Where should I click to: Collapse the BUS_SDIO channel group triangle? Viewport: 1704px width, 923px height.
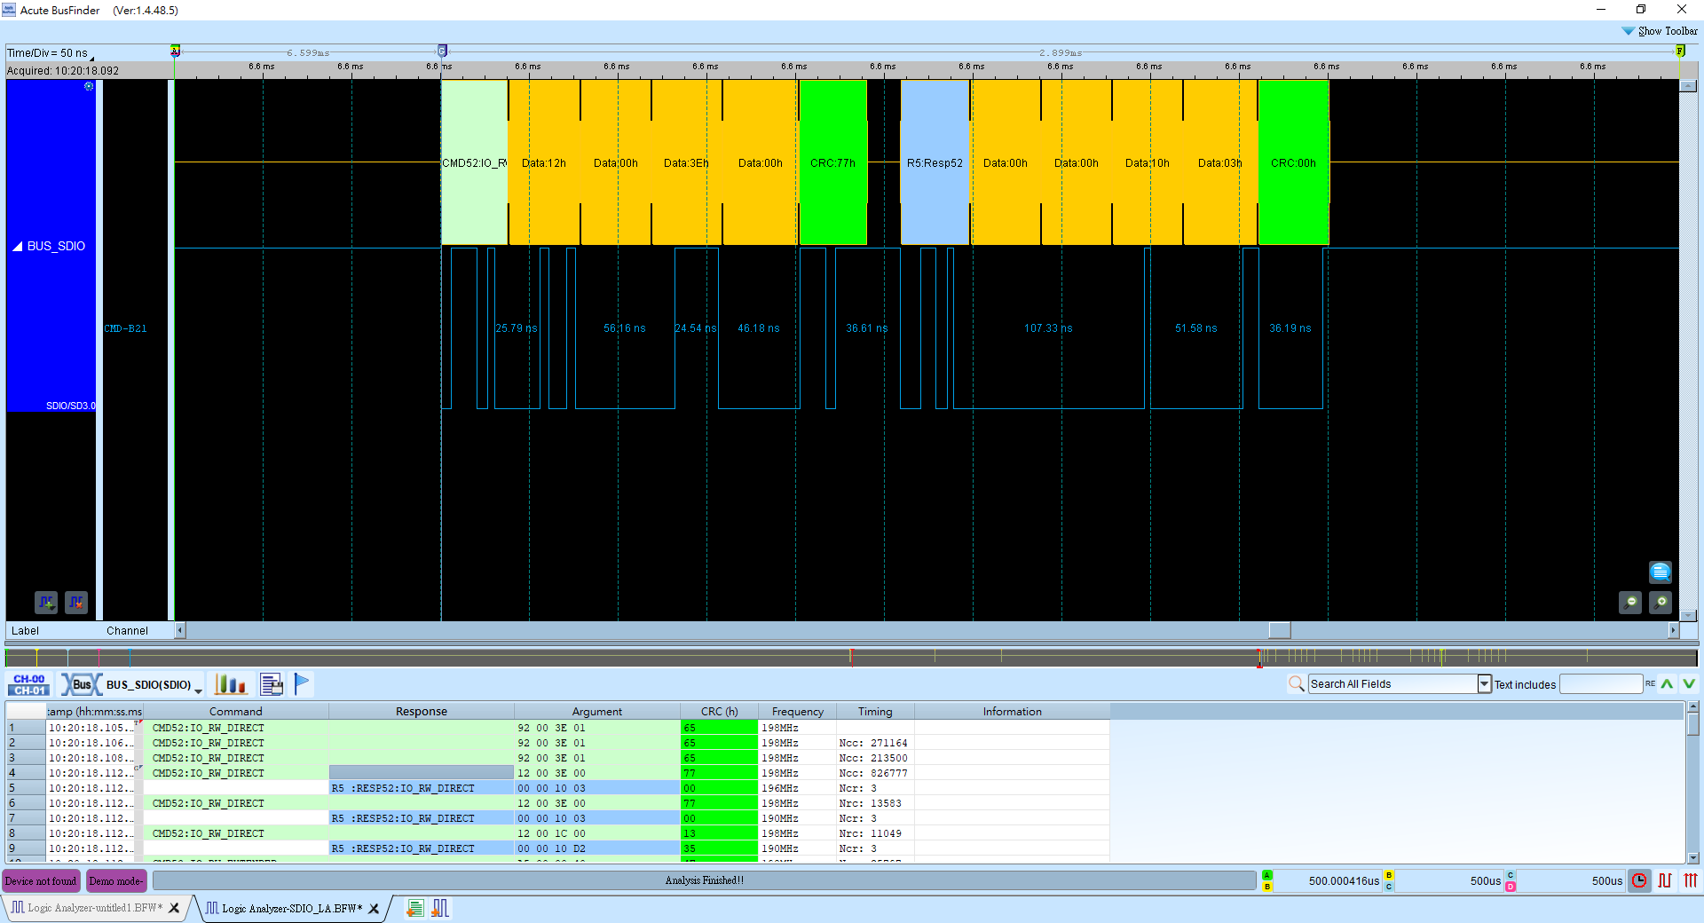(x=17, y=246)
